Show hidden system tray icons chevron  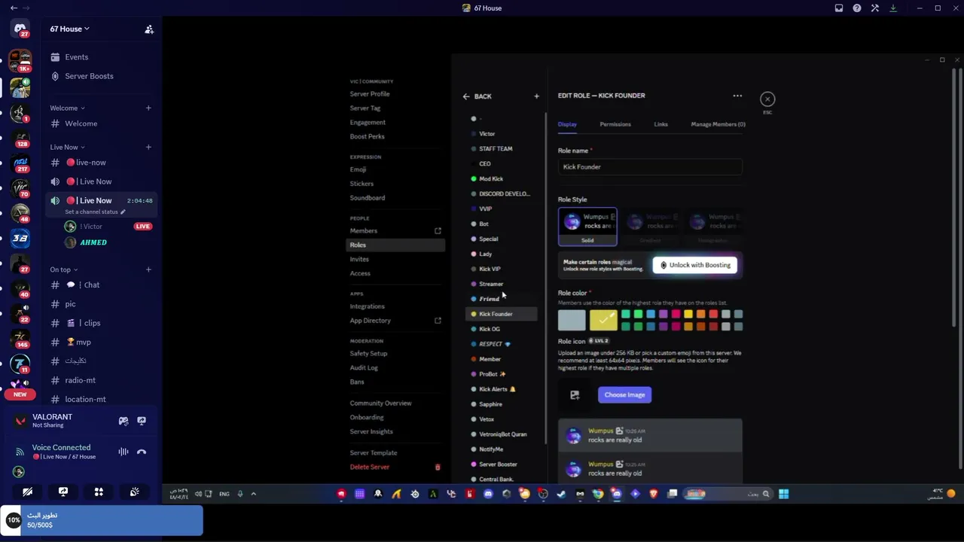pos(253,494)
